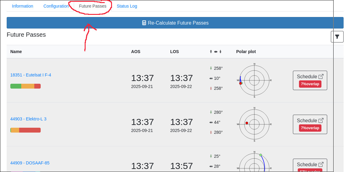Image resolution: width=353 pixels, height=172 pixels.
Task: Open 44909 - DOSAAF-85 satellite link
Action: tap(30, 163)
